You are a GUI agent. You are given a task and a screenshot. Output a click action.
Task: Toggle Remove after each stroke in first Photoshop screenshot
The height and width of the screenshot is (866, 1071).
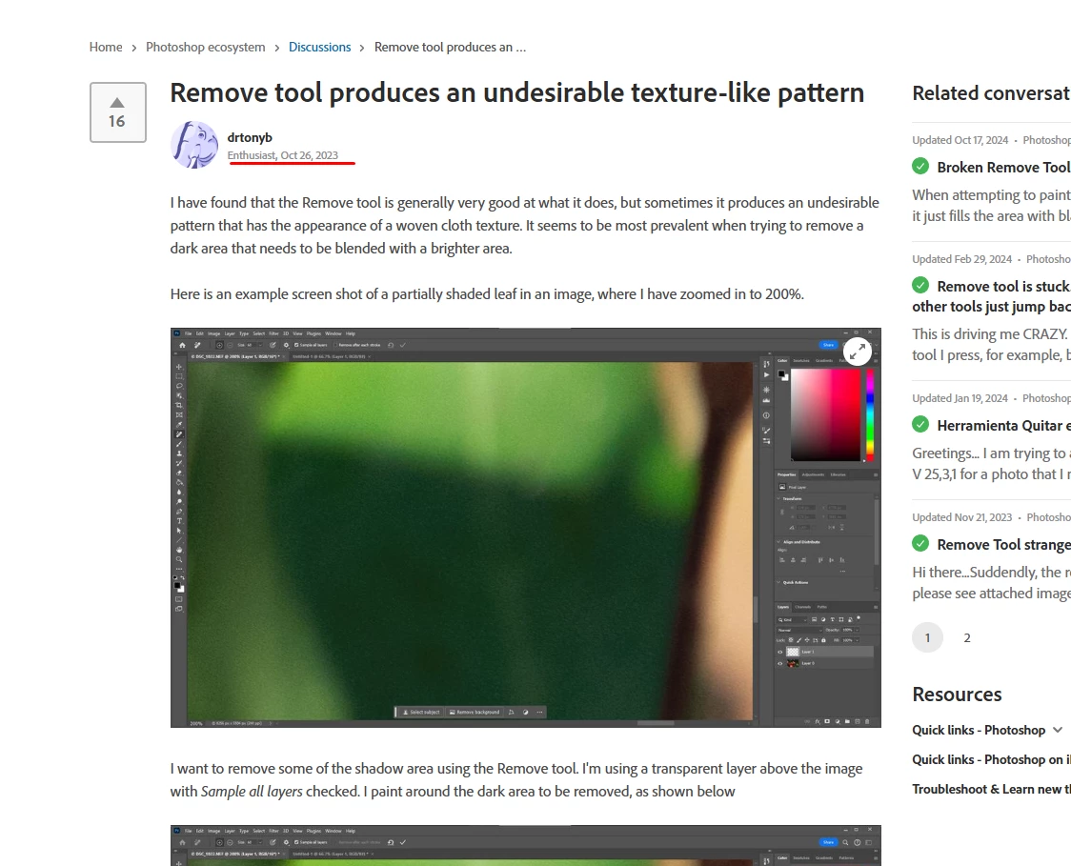pyautogui.click(x=335, y=345)
